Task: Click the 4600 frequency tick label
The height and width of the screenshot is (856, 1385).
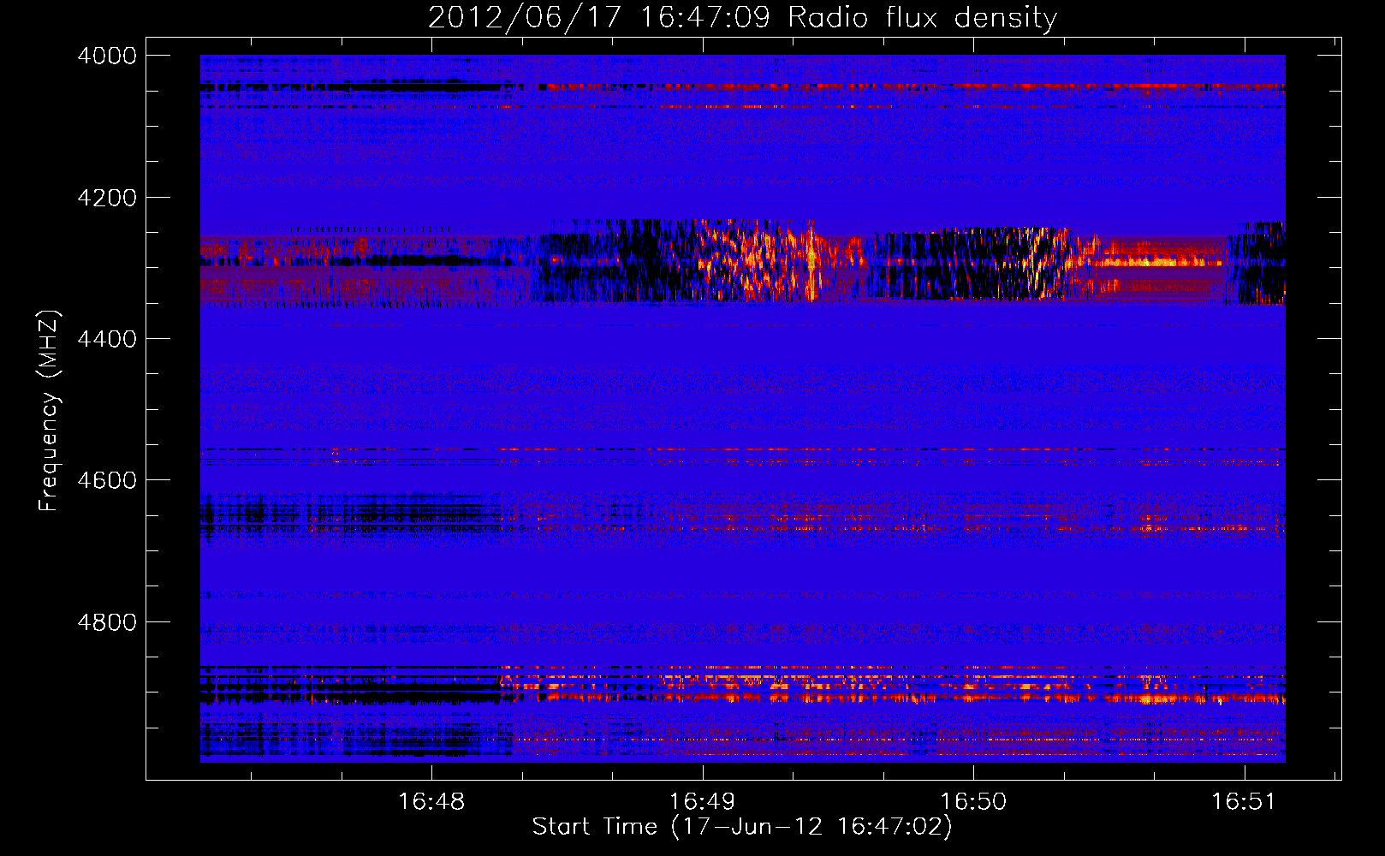Action: click(107, 480)
